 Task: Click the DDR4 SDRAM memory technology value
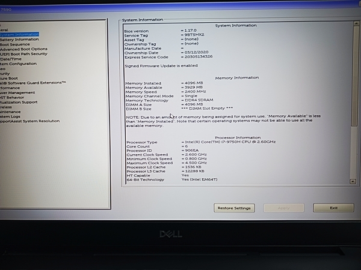point(199,100)
